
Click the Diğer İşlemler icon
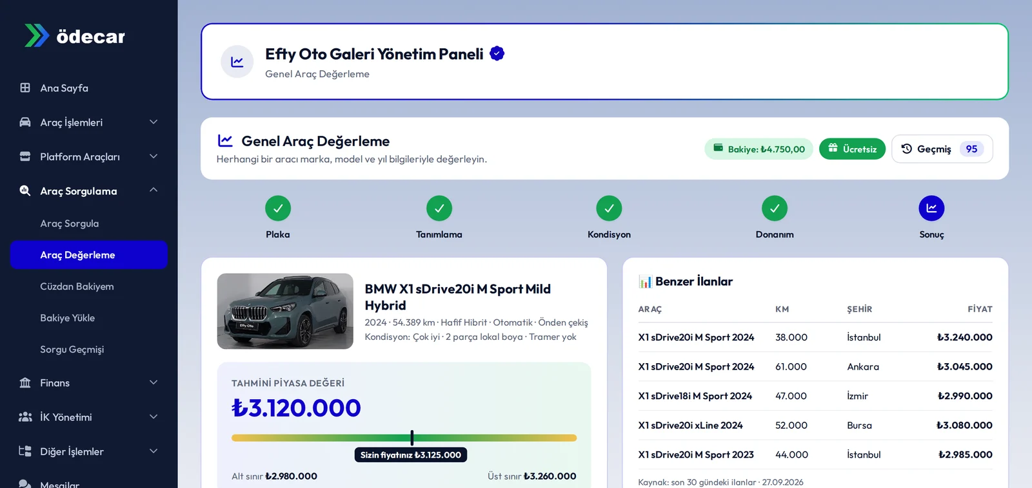click(25, 451)
